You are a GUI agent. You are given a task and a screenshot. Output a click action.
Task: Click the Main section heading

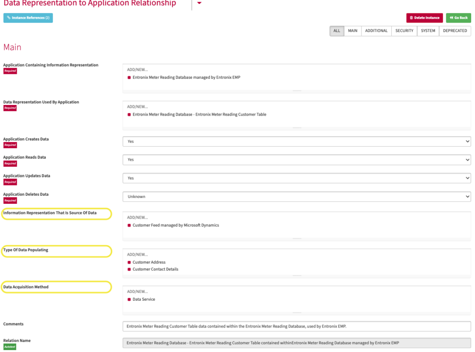click(x=12, y=47)
